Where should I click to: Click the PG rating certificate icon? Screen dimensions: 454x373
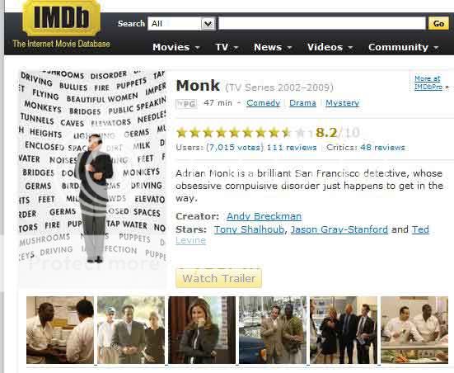[186, 103]
